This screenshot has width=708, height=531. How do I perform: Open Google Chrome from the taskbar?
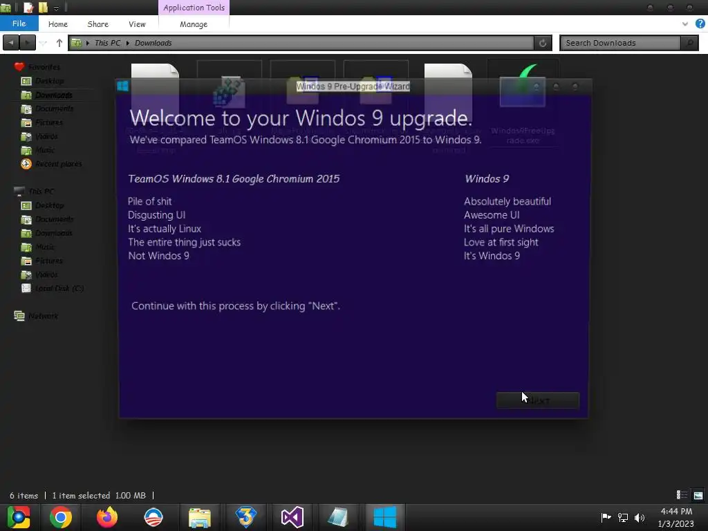point(61,517)
